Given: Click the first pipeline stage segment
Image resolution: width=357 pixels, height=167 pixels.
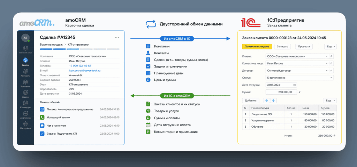Looking at the screenshot, I should (46, 49).
